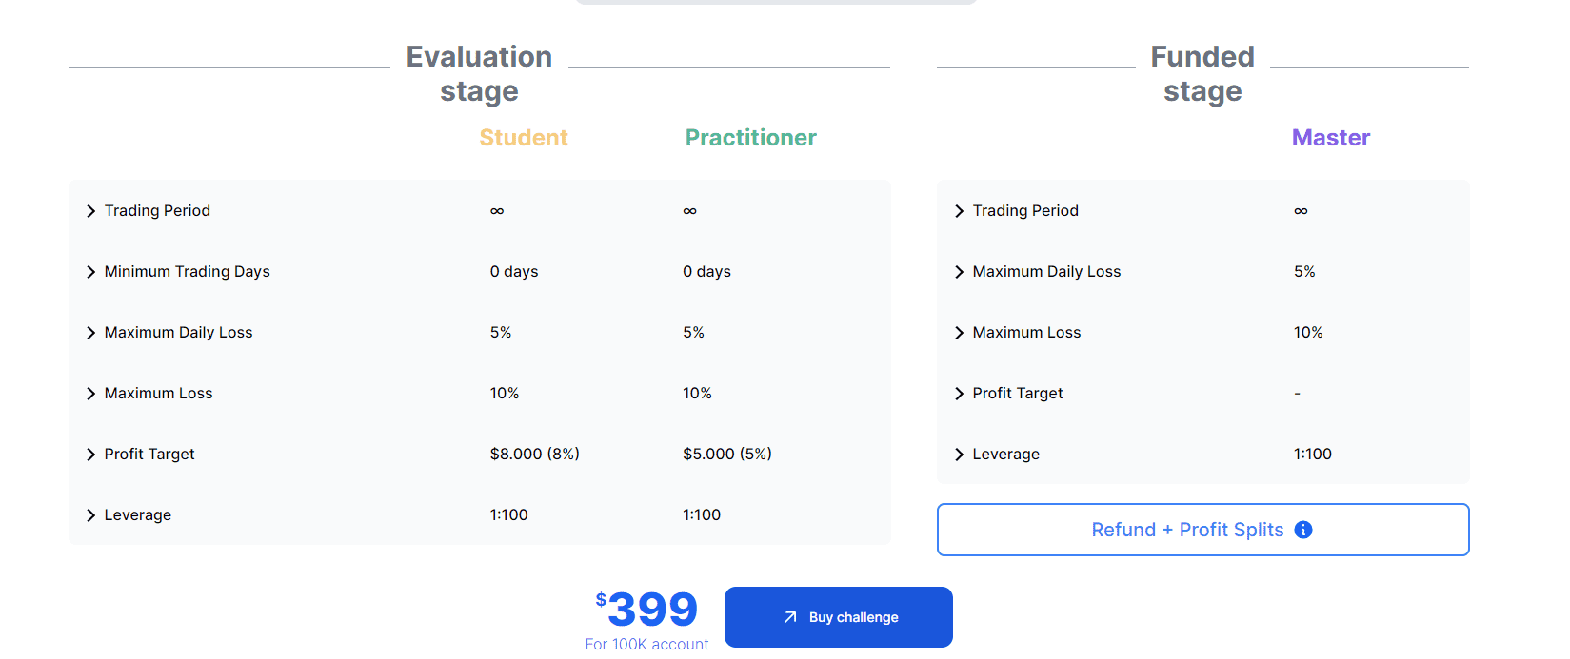This screenshot has height=659, width=1570.
Task: Expand the evaluation Trading Period row
Action: click(x=91, y=211)
